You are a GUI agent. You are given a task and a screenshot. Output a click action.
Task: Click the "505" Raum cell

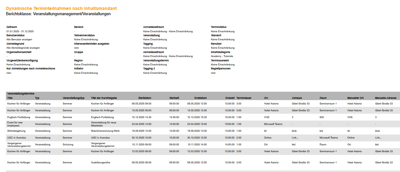click(x=321, y=117)
